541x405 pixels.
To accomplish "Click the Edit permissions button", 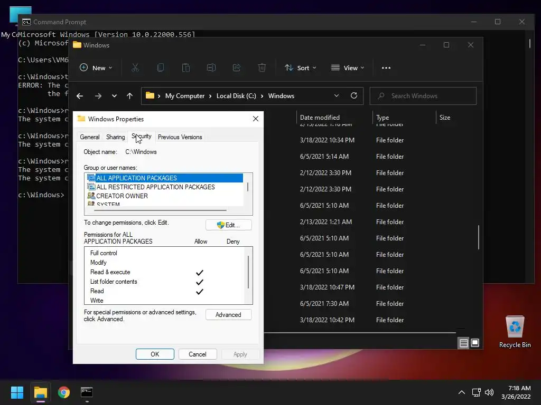I will tap(228, 225).
